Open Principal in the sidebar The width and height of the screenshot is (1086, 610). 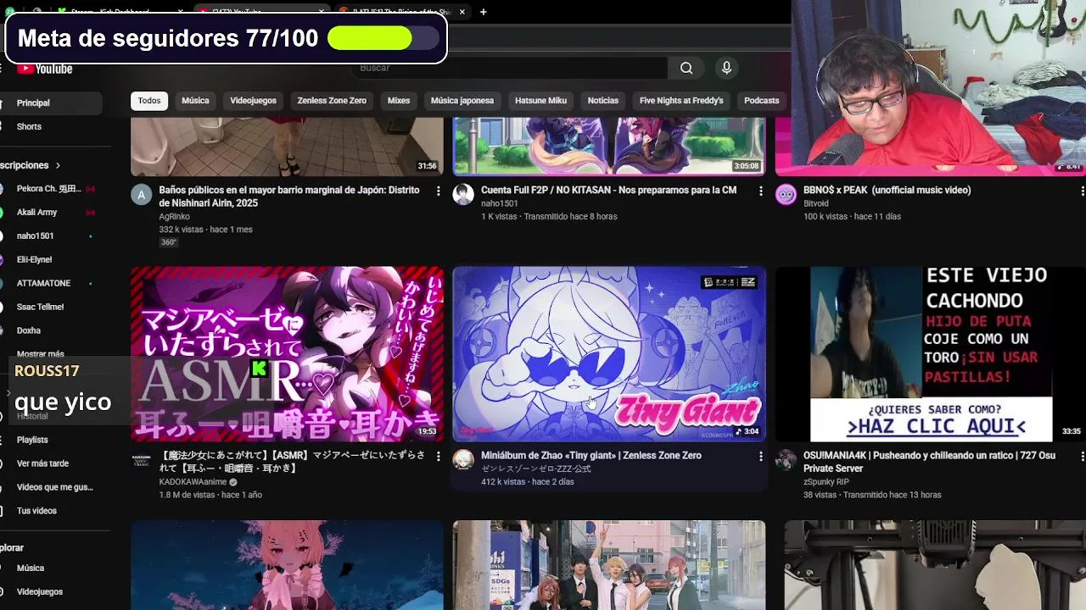tap(51, 103)
